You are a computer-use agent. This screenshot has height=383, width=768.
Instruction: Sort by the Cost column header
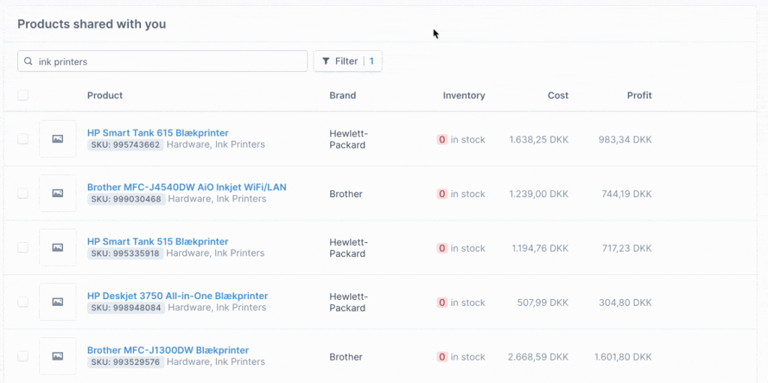[x=558, y=95]
